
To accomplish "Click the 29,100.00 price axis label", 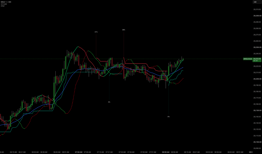I will tap(257, 142).
